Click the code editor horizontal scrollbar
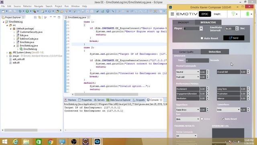 (106, 94)
